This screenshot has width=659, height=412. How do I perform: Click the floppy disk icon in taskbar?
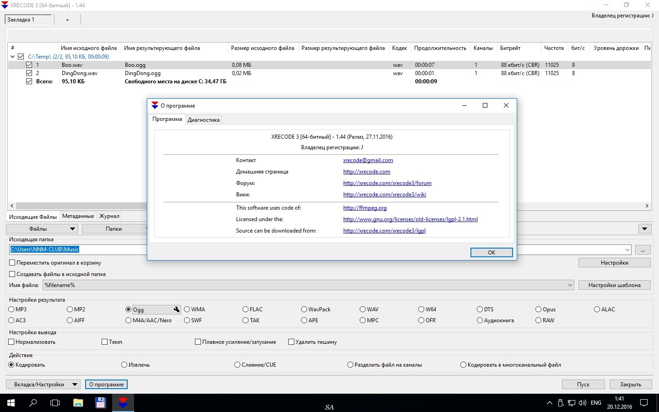(x=100, y=403)
